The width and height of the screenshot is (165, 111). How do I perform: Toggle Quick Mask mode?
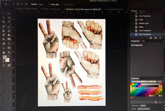4,65
